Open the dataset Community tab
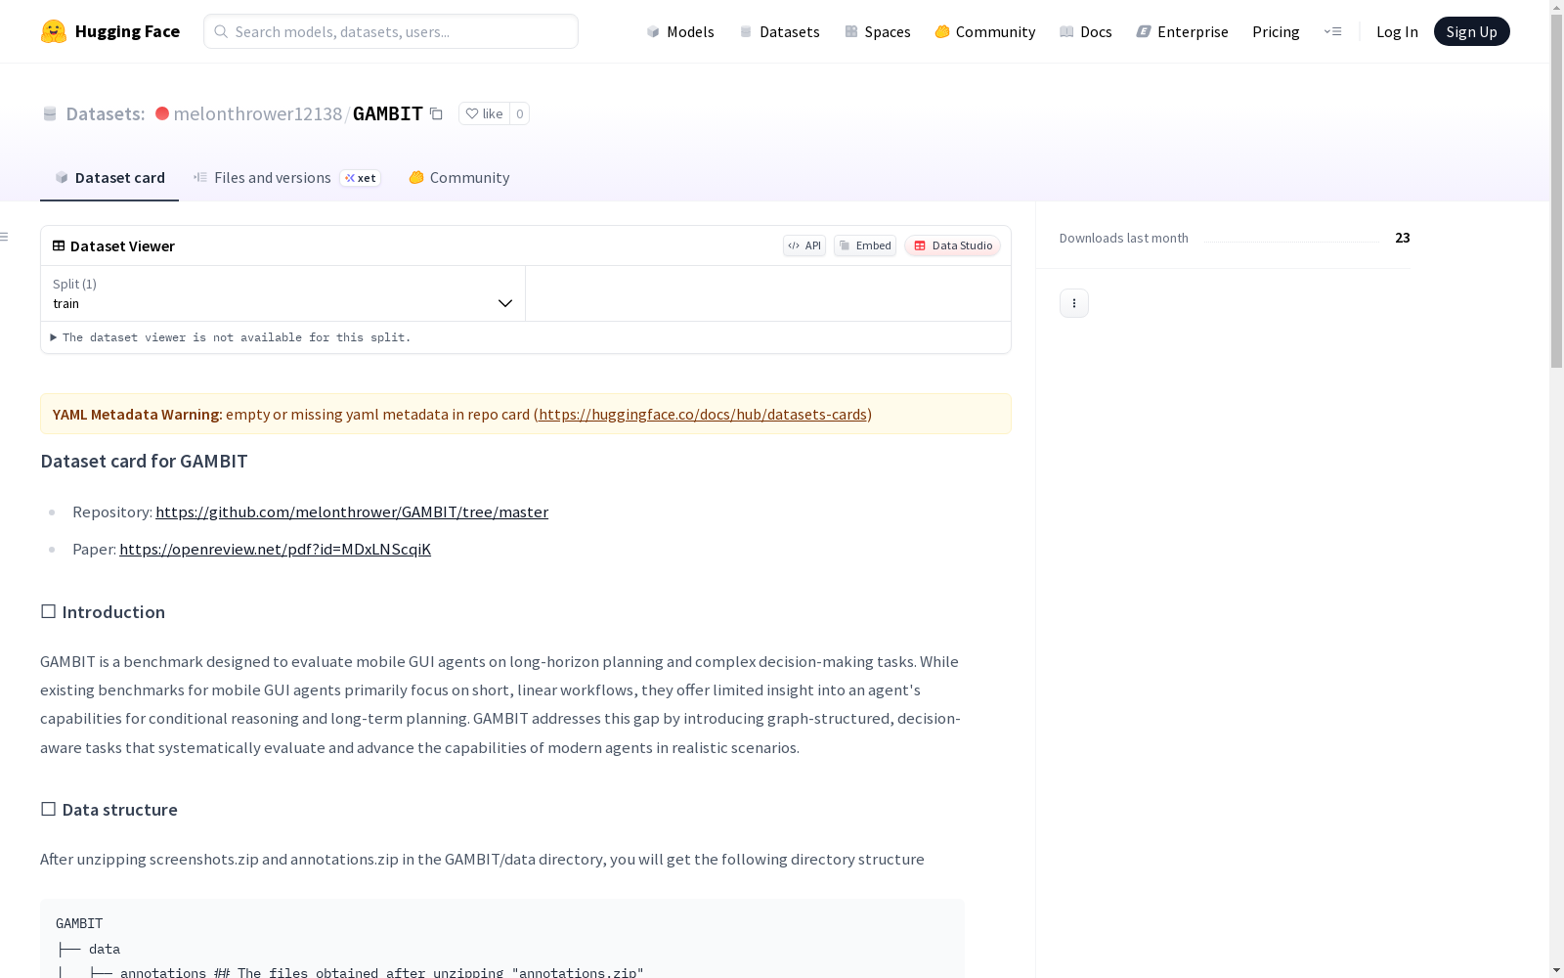Image resolution: width=1564 pixels, height=978 pixels. 459,177
